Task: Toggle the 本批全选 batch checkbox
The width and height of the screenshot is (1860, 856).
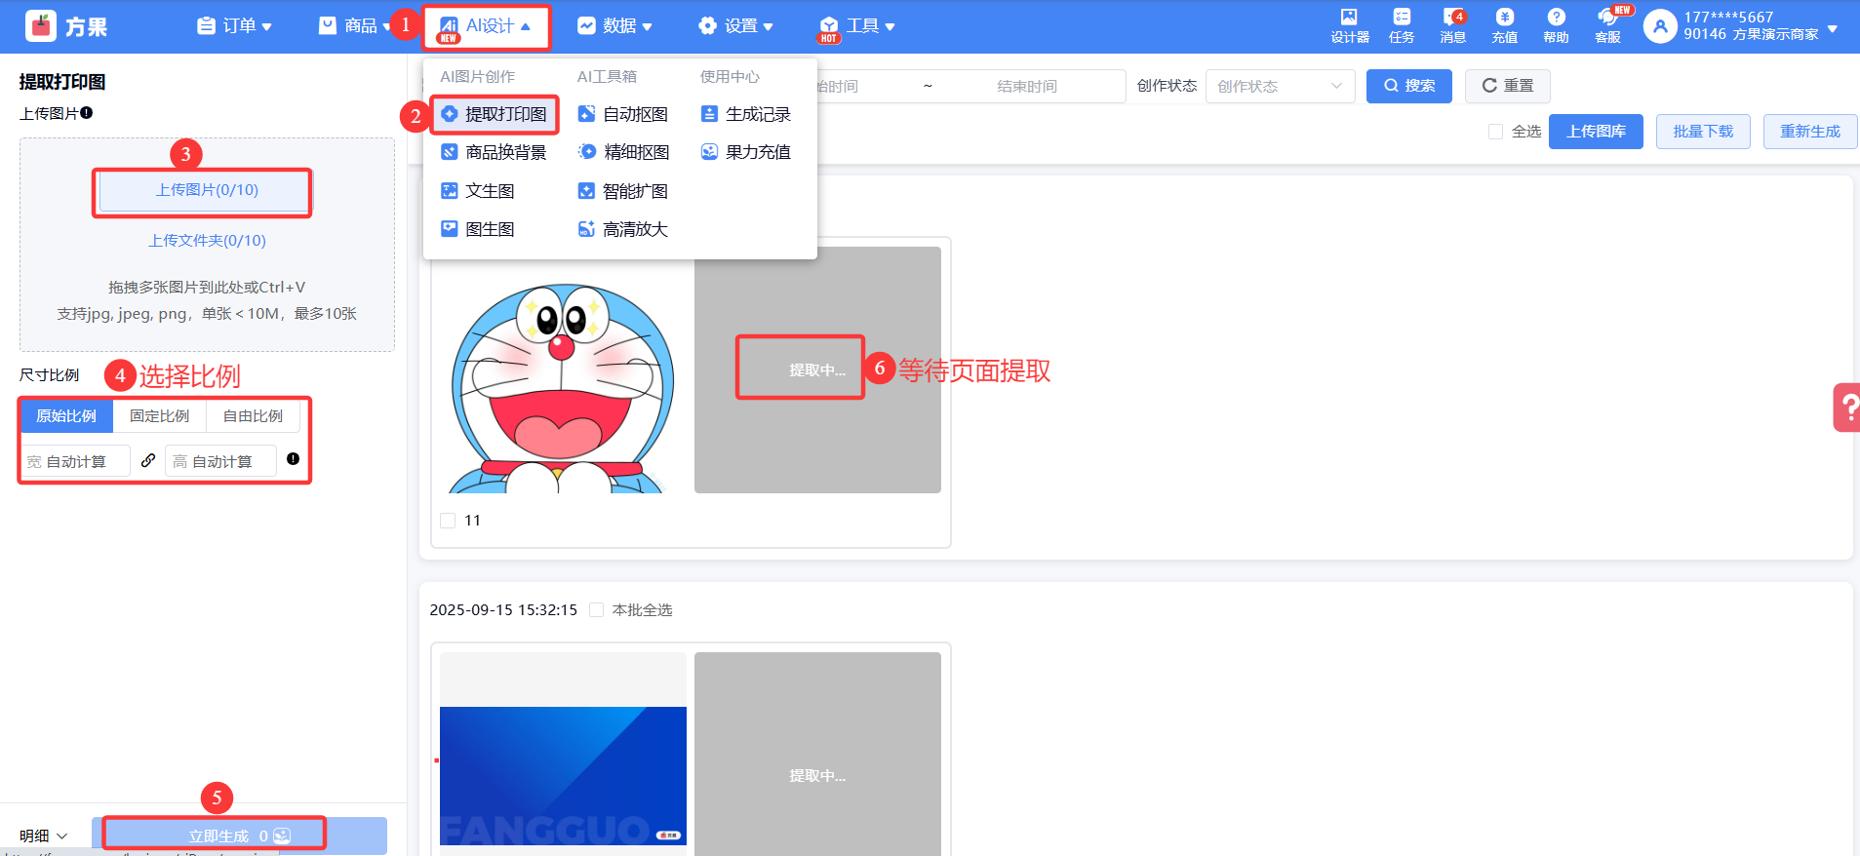Action: 596,610
